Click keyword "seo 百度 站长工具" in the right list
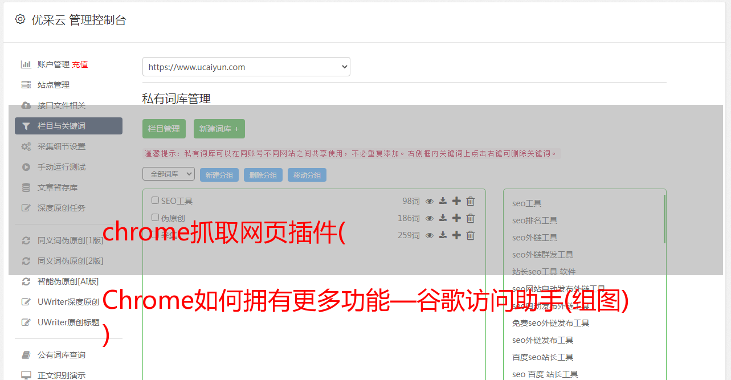The width and height of the screenshot is (731, 380). click(545, 374)
